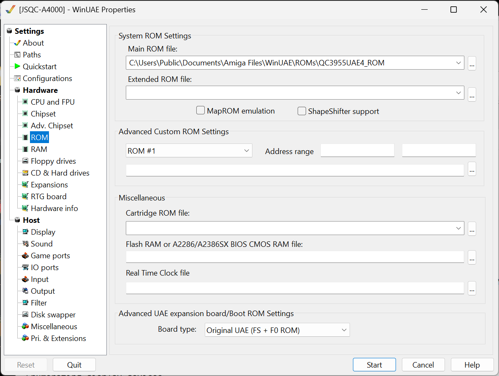Open the Extended ROM file dropdown

click(458, 92)
